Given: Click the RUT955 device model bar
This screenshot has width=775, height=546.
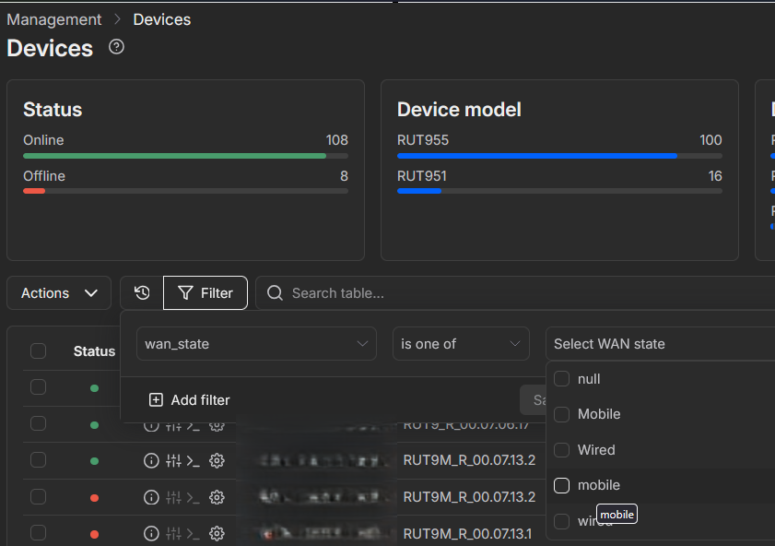Looking at the screenshot, I should [559, 156].
